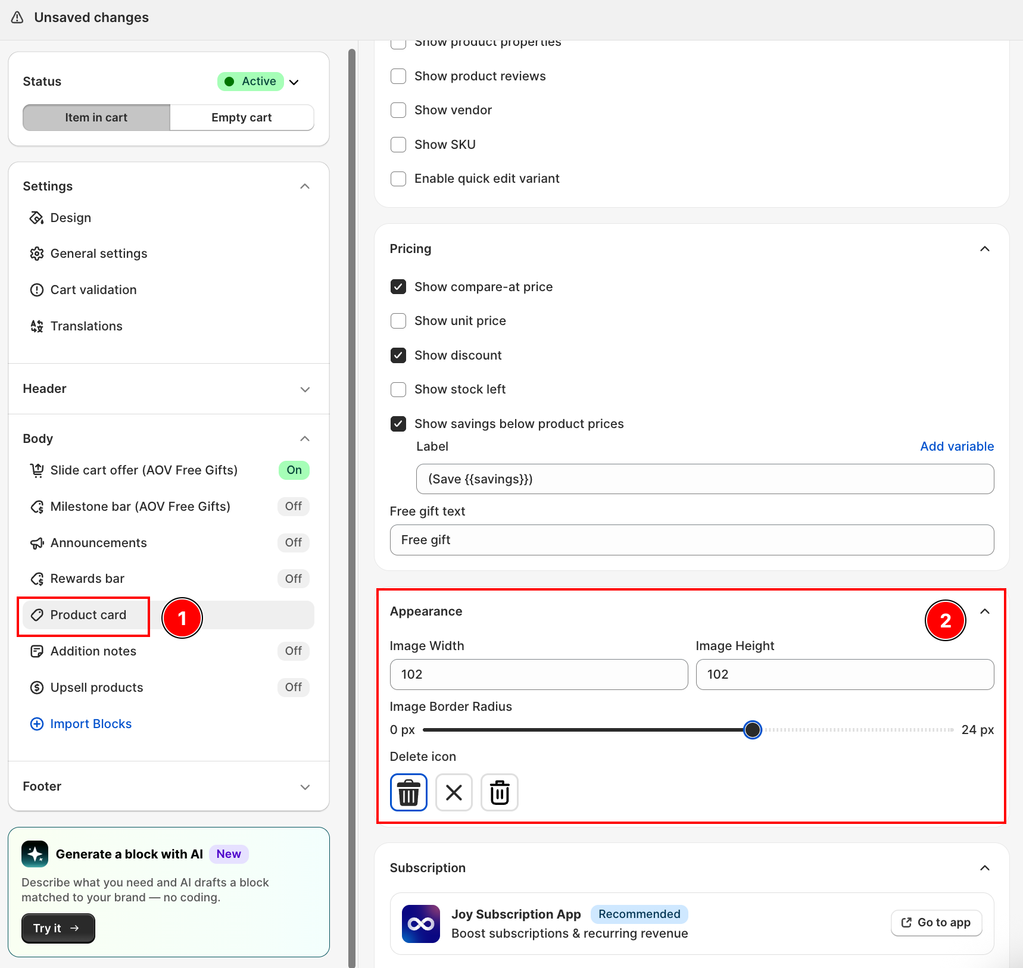The height and width of the screenshot is (968, 1023).
Task: Enable Show vendor checkbox
Action: click(x=398, y=110)
